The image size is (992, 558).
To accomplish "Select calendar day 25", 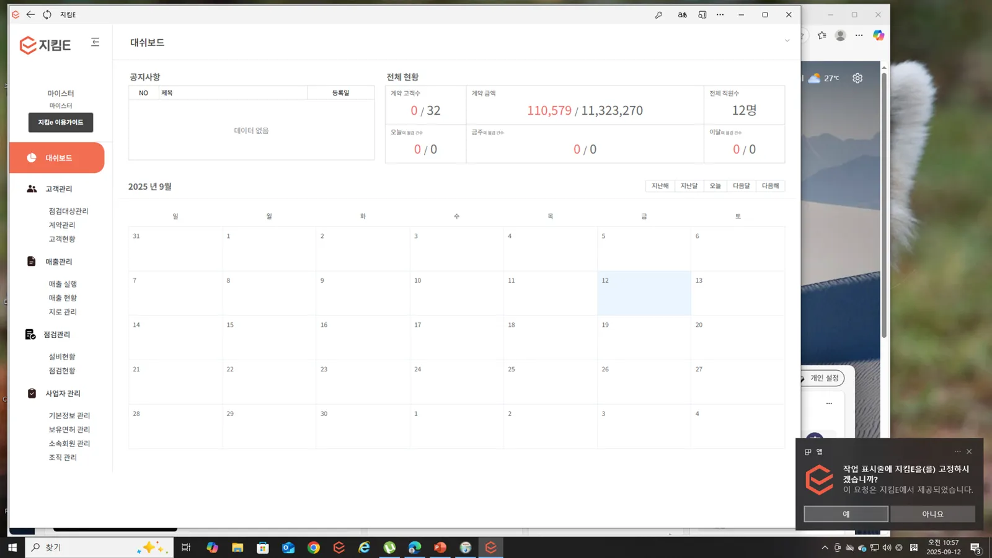I will [x=551, y=382].
